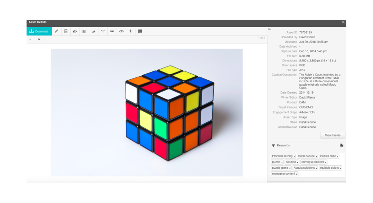Click the chain link icon
The image size is (373, 203).
(112, 31)
